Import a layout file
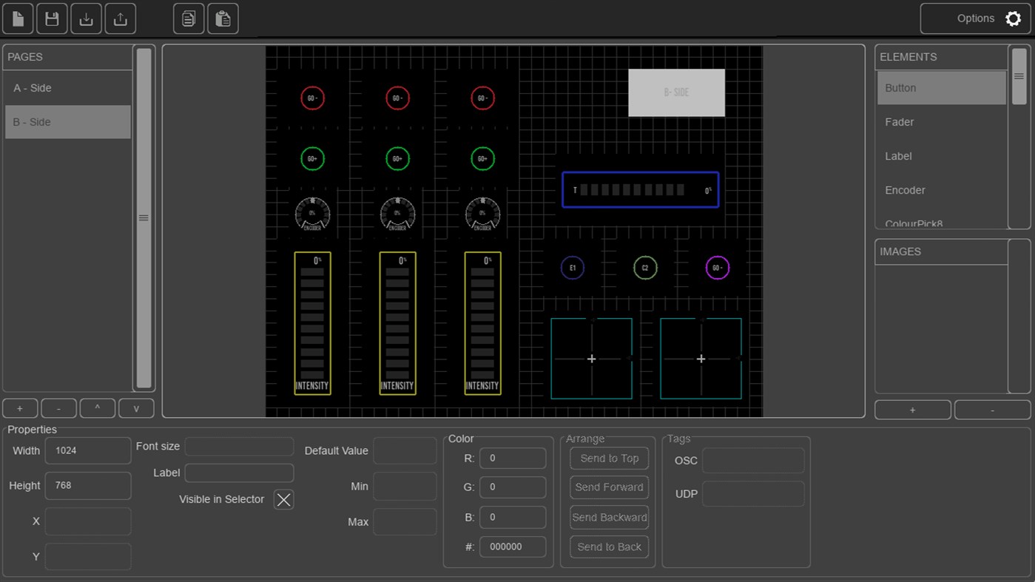Viewport: 1035px width, 582px height. 86,18
